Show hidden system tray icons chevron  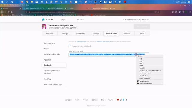[174, 2]
